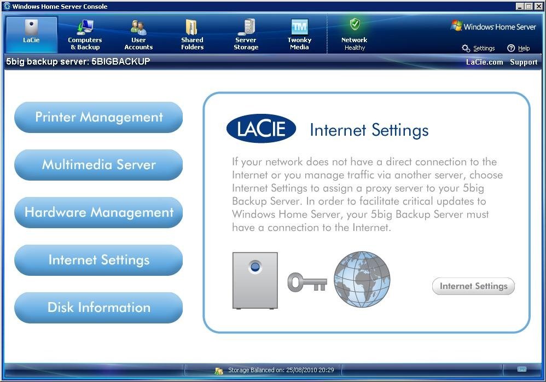Image resolution: width=546 pixels, height=382 pixels.
Task: Click the Windows Home Server logo
Action: click(x=493, y=26)
